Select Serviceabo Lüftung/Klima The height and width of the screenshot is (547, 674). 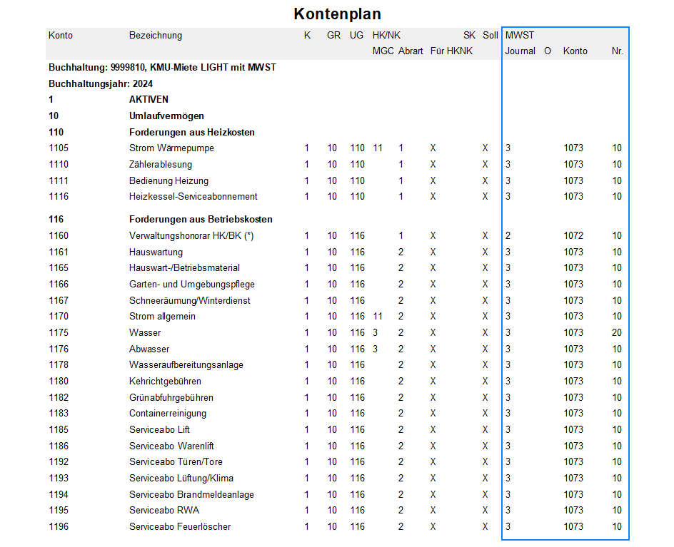pyautogui.click(x=181, y=479)
